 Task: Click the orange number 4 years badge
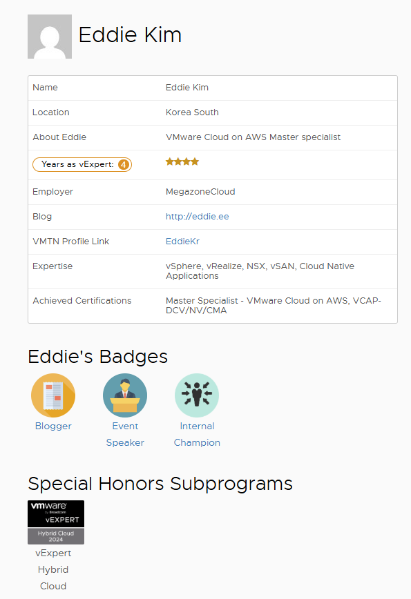point(124,165)
